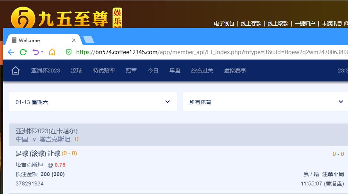348x194 pixels.
Task: Open 滚球 menu item
Action: tap(76, 71)
